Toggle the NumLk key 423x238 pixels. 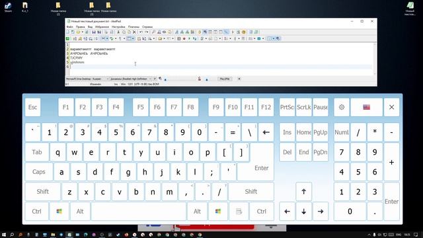(x=342, y=132)
